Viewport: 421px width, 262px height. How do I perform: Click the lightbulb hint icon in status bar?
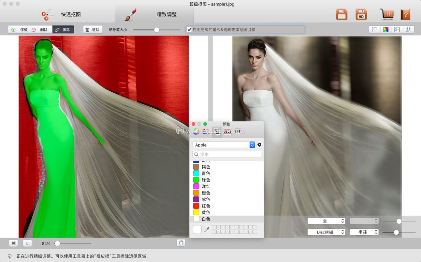[9, 256]
